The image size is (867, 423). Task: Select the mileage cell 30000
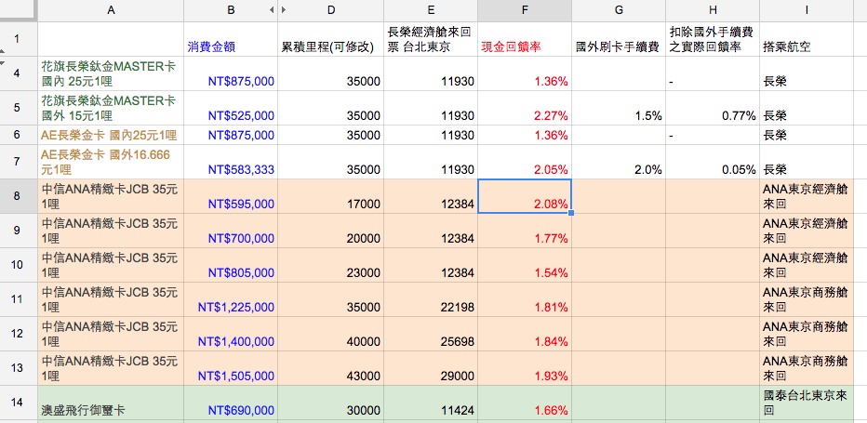tap(330, 402)
